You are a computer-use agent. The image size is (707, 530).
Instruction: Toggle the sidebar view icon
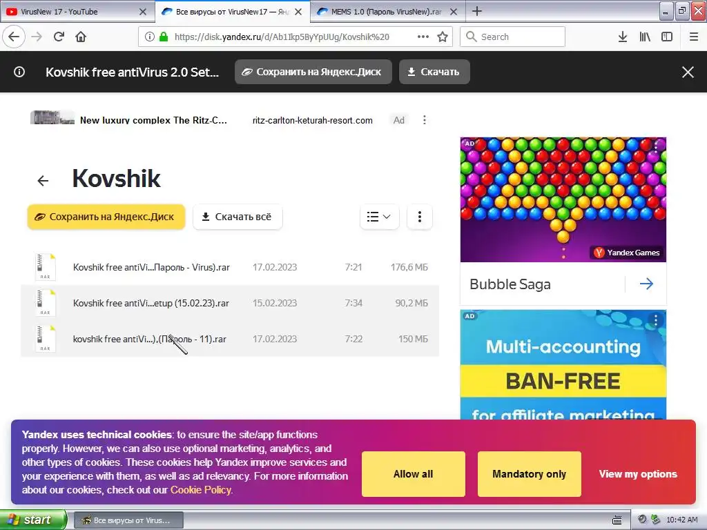[x=667, y=37]
